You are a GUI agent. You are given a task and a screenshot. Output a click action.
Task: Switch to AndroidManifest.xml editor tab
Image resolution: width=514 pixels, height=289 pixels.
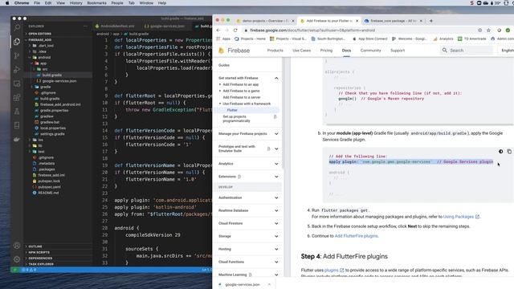[117, 26]
